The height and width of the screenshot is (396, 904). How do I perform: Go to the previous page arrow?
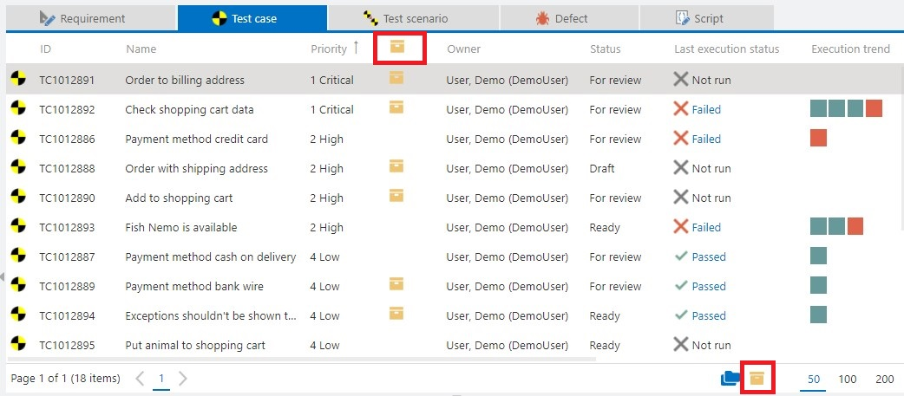141,378
